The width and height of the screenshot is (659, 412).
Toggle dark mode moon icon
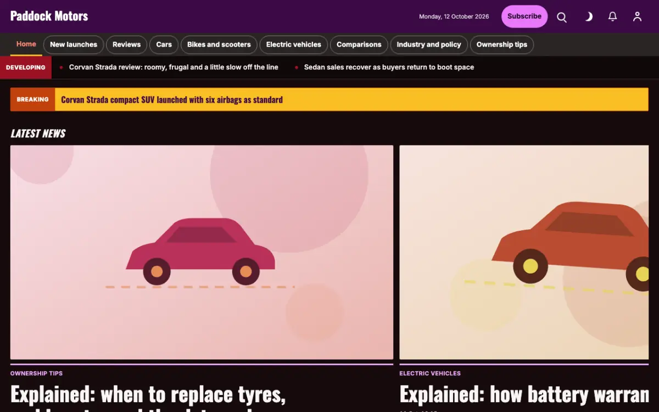588,17
